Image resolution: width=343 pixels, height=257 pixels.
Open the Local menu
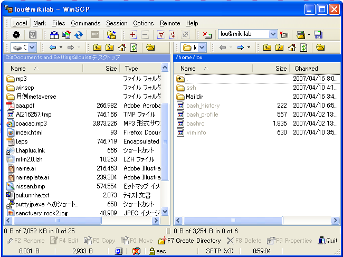(x=20, y=23)
